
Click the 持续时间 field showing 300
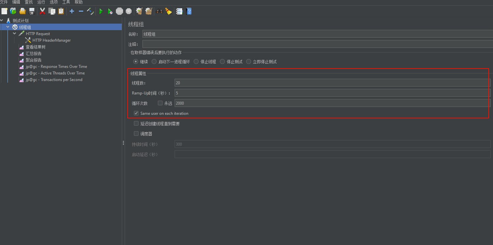tap(332, 144)
